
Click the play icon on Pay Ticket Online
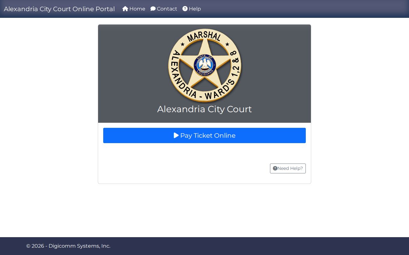176,135
